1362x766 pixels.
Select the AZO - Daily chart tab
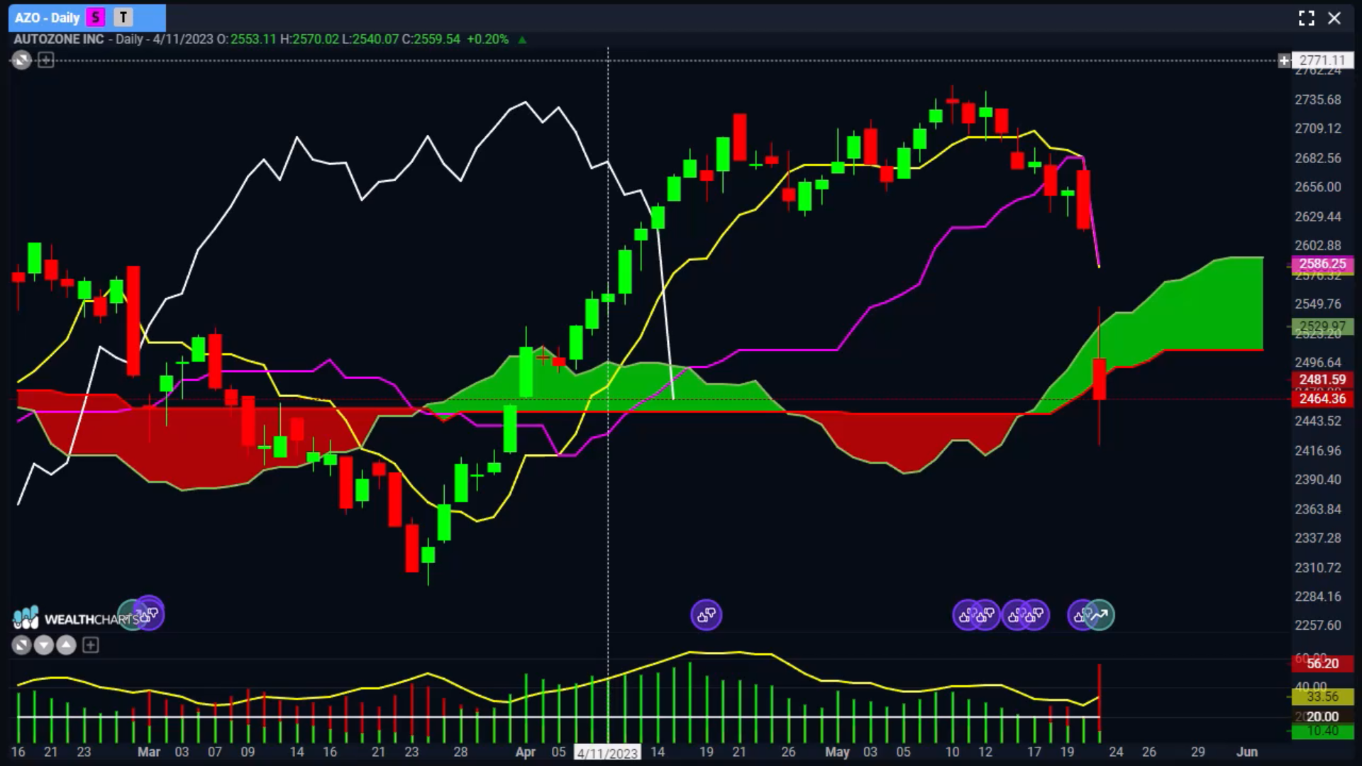click(x=87, y=17)
